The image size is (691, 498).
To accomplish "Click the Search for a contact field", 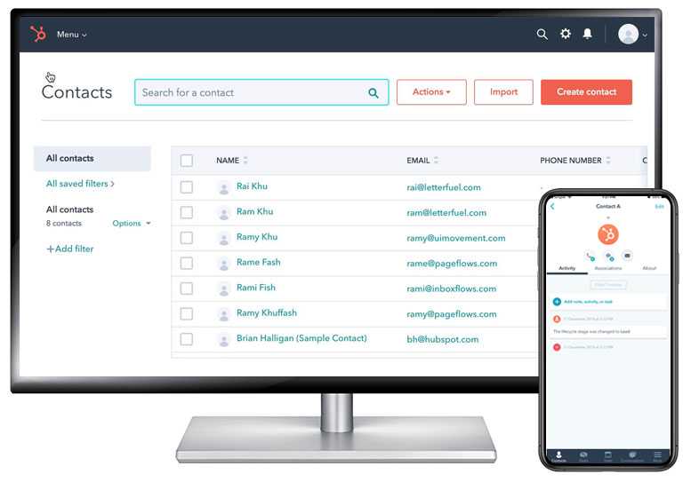I will (253, 92).
